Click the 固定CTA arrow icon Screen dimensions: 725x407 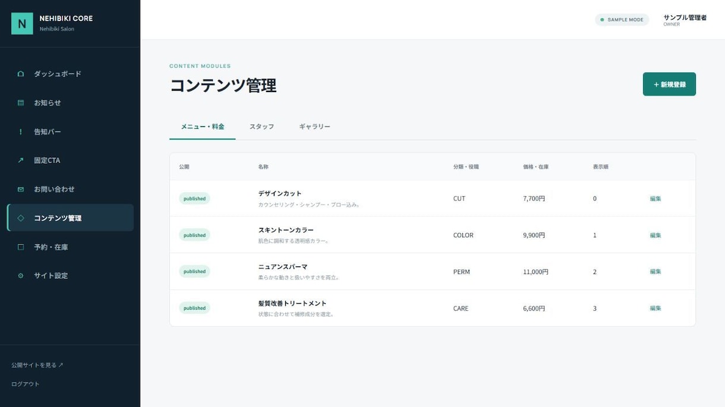click(x=21, y=160)
